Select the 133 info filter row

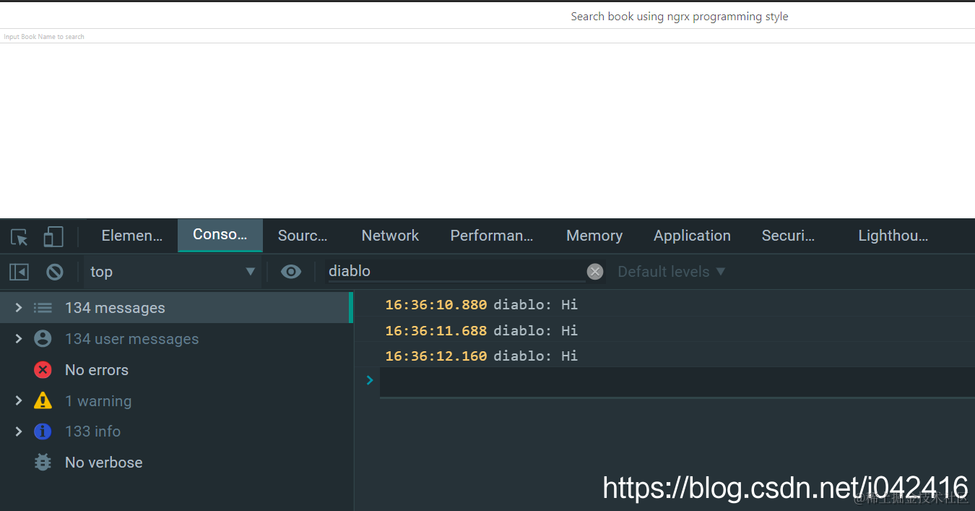coord(176,431)
